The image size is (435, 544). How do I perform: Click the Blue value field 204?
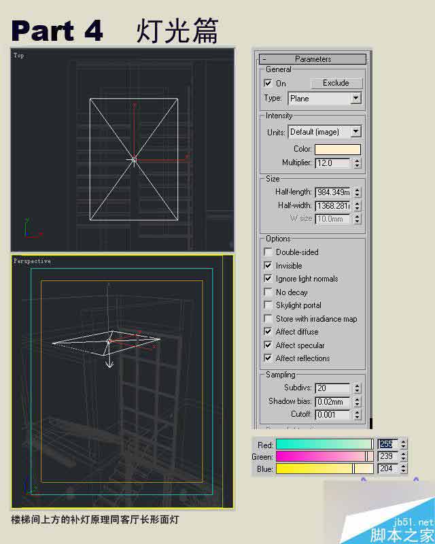387,469
